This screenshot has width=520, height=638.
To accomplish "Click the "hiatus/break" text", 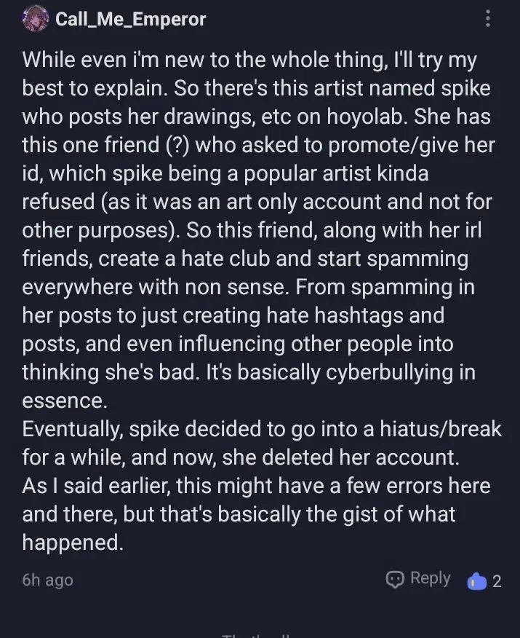I will click(x=441, y=428).
